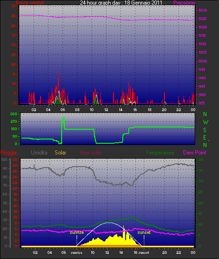Click the 12 hour tick on the wind chart
Image resolution: width=219 pixels, height=259 pixels.
coord(106,110)
